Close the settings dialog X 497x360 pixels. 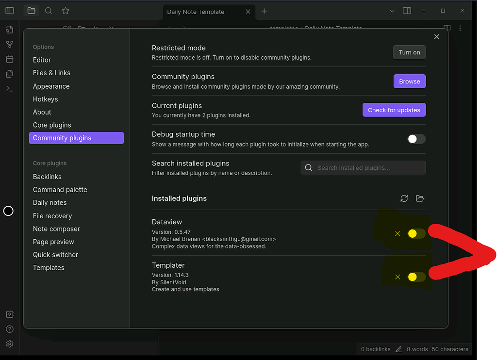click(437, 37)
